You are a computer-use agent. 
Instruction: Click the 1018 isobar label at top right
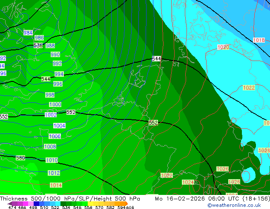click(259, 40)
